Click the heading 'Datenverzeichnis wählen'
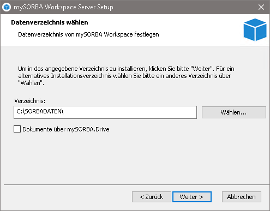The width and height of the screenshot is (270, 211). (x=50, y=22)
